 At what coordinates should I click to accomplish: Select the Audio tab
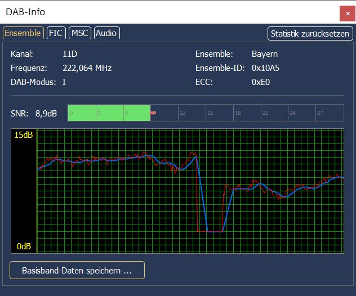[x=106, y=33]
